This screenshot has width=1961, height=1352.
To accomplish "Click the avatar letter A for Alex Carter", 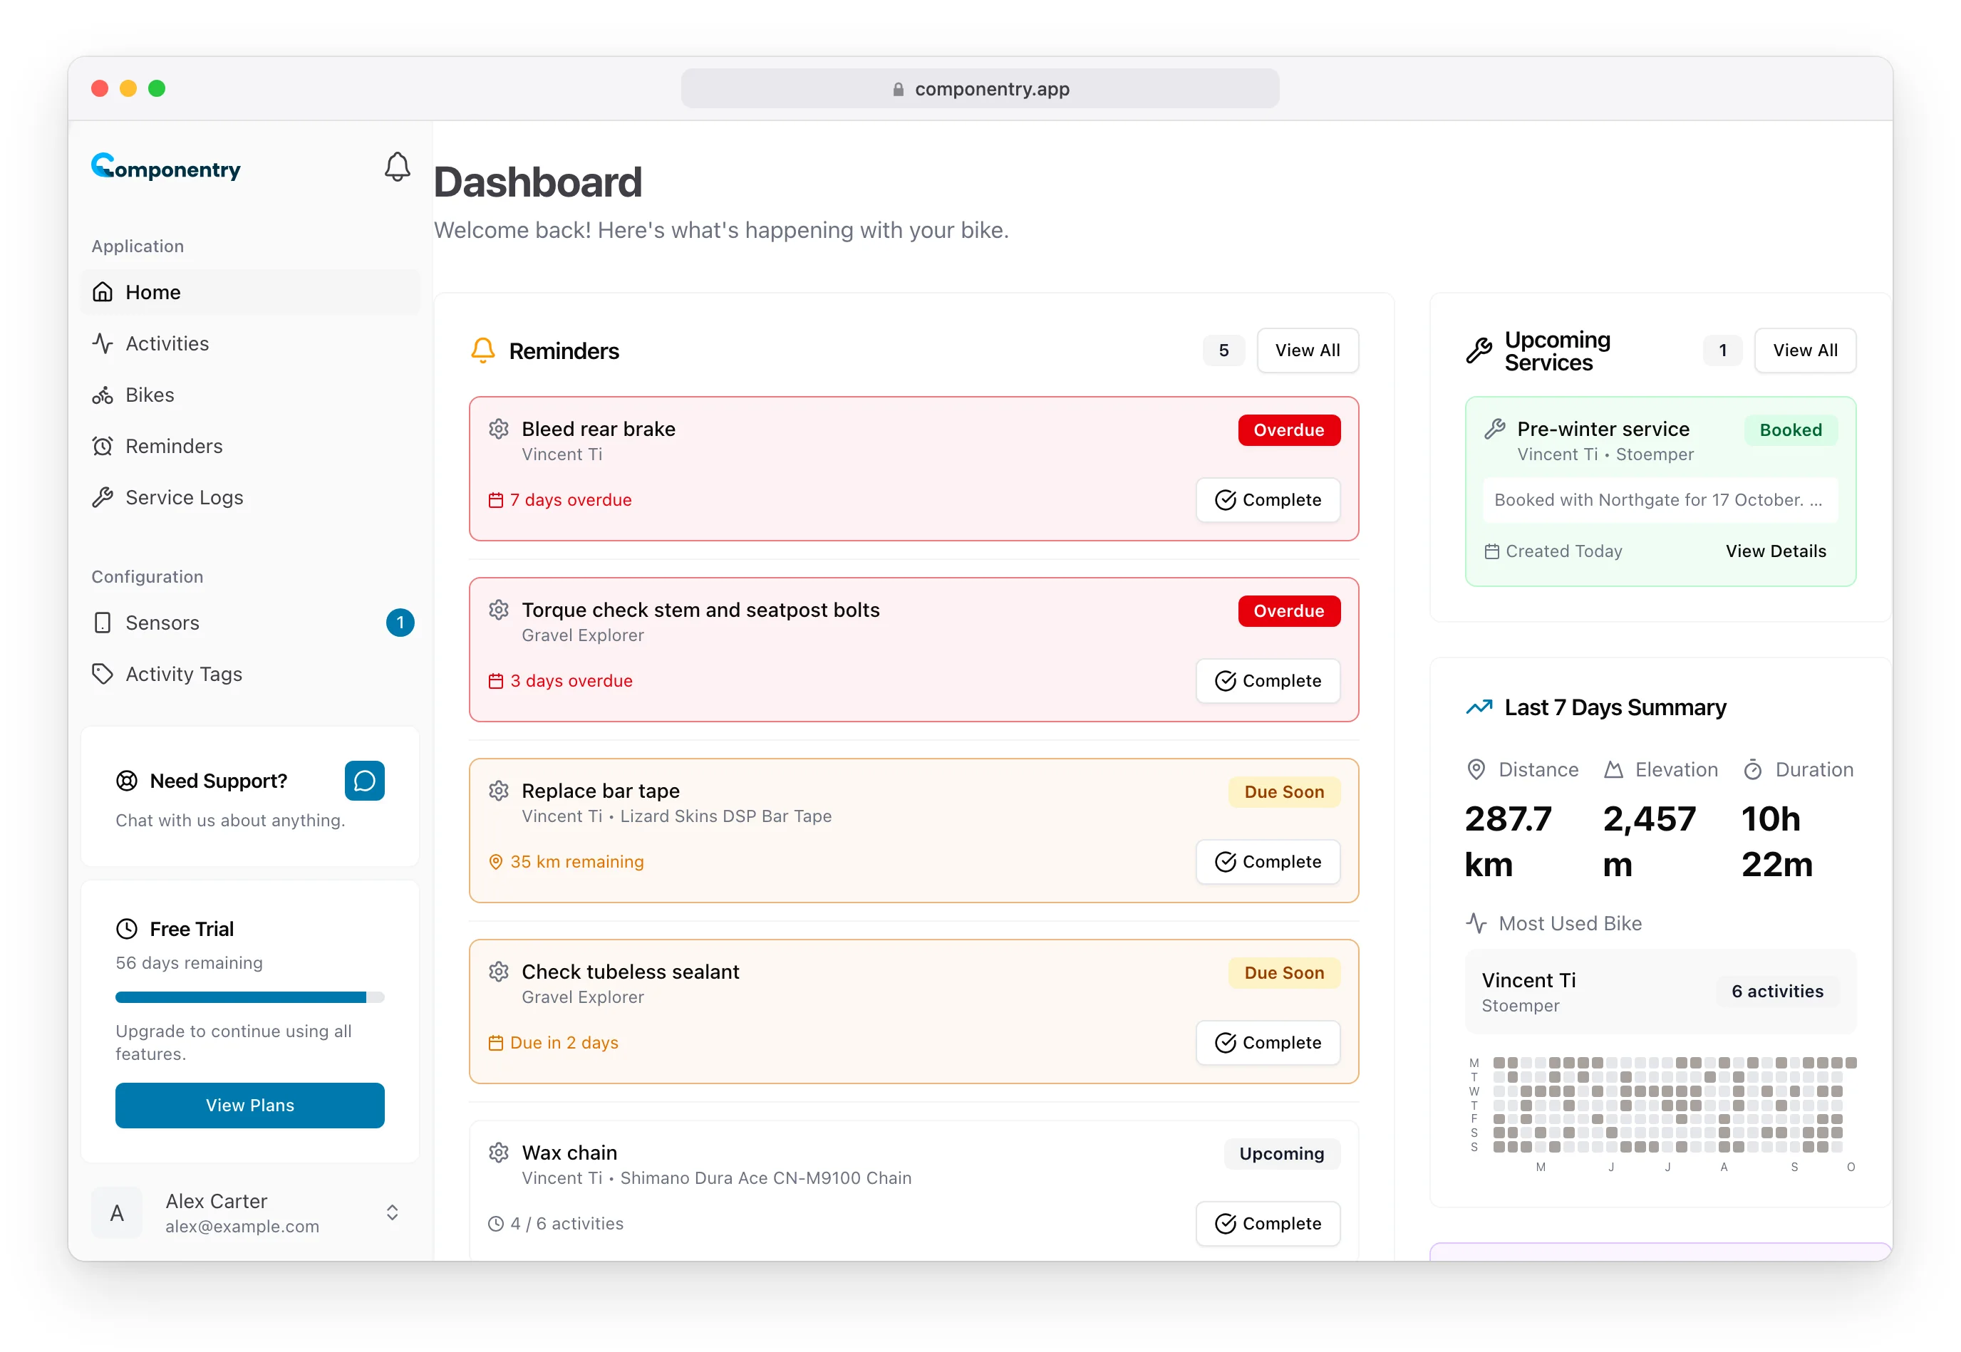I will (x=117, y=1213).
